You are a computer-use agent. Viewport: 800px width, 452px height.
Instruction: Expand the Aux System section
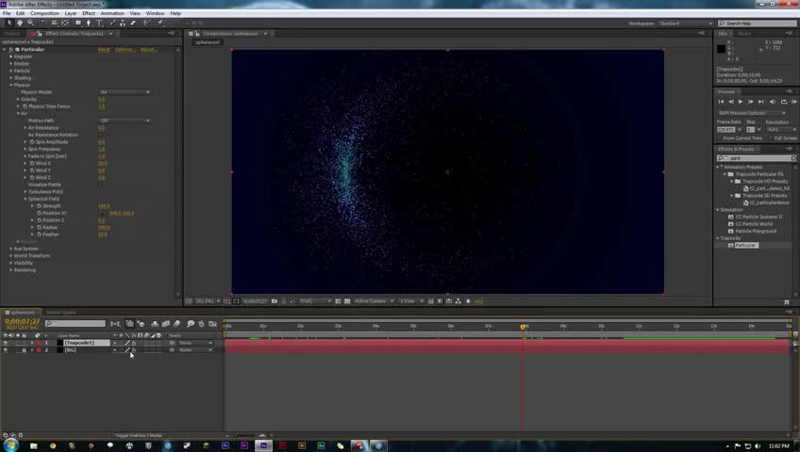(x=11, y=249)
